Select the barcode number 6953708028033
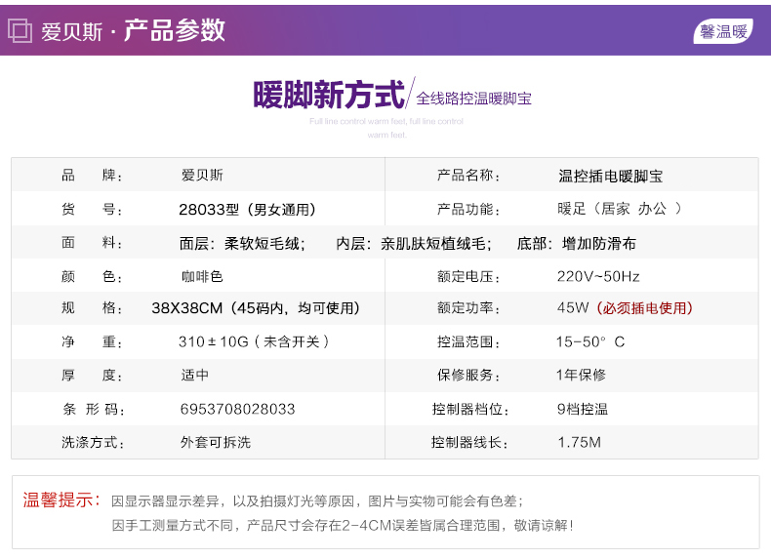The width and height of the screenshot is (771, 559). [x=237, y=409]
